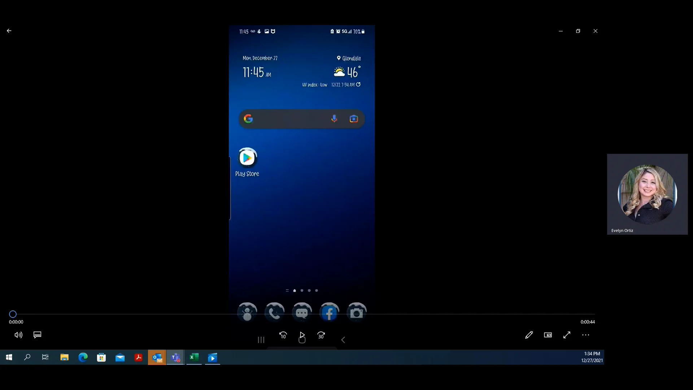Click the Google search bar in video
The width and height of the screenshot is (693, 390).
(x=289, y=119)
